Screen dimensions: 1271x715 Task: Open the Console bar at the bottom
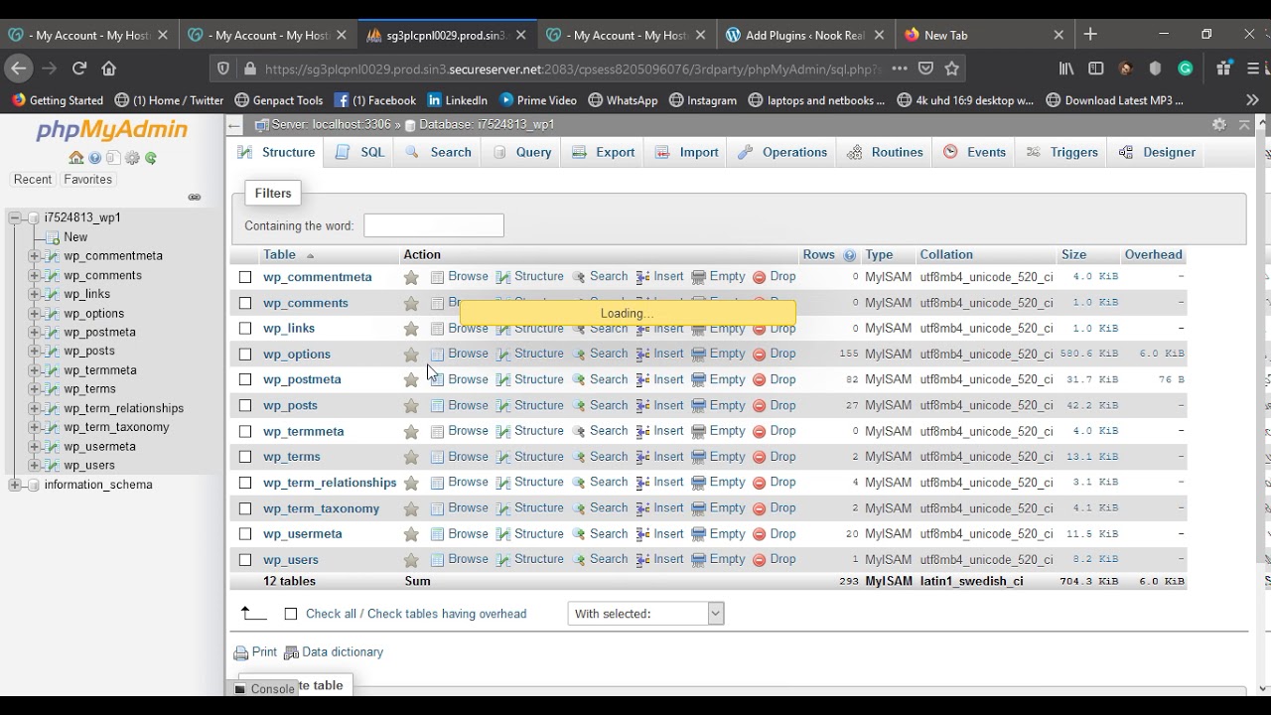(x=266, y=688)
